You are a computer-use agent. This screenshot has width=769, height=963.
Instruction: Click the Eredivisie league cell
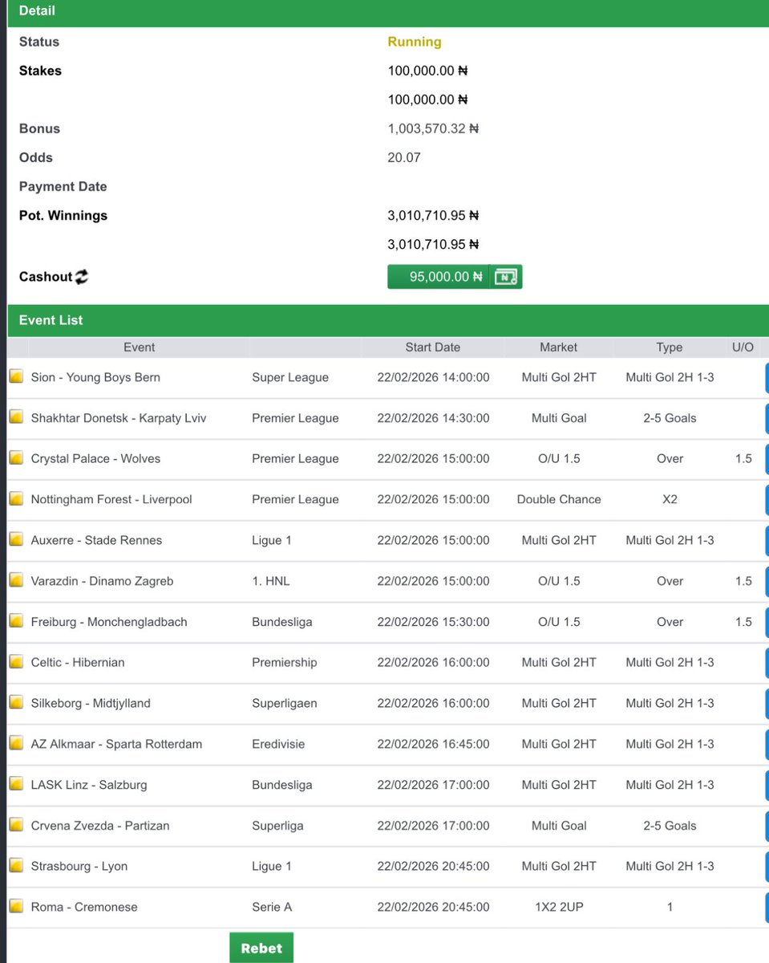click(x=278, y=744)
